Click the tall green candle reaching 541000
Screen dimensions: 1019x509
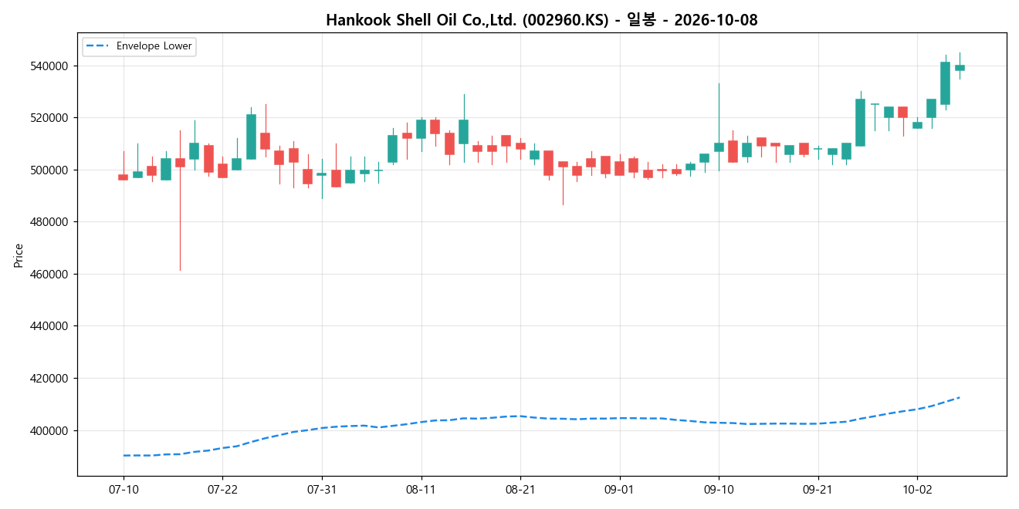[x=945, y=83]
